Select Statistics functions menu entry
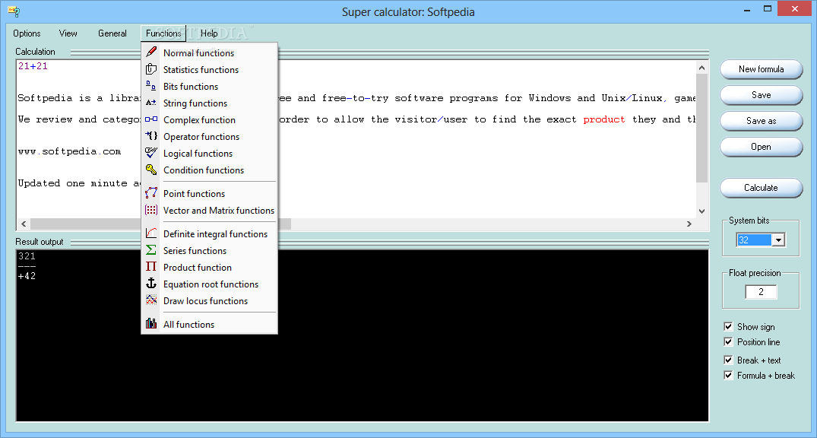817x438 pixels. point(210,69)
